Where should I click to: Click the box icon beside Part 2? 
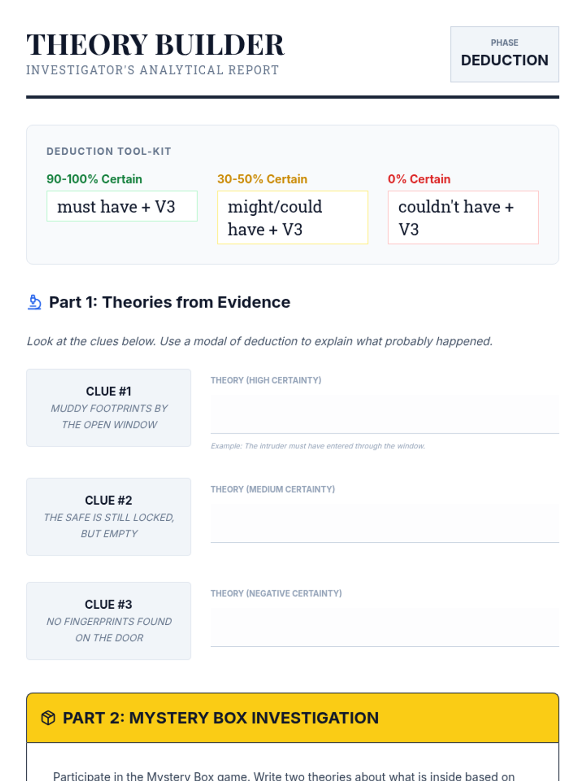[48, 718]
